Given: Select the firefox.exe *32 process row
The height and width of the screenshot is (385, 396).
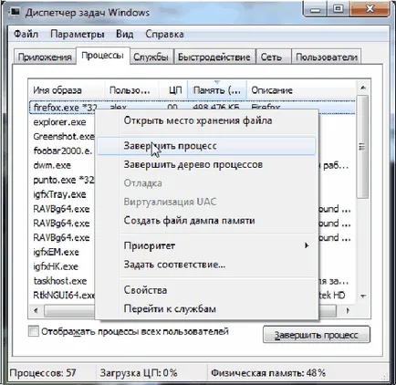Looking at the screenshot, I should tap(193, 108).
